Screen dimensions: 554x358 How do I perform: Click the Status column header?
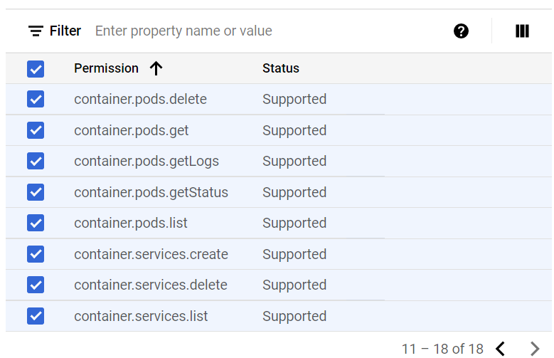tap(281, 68)
